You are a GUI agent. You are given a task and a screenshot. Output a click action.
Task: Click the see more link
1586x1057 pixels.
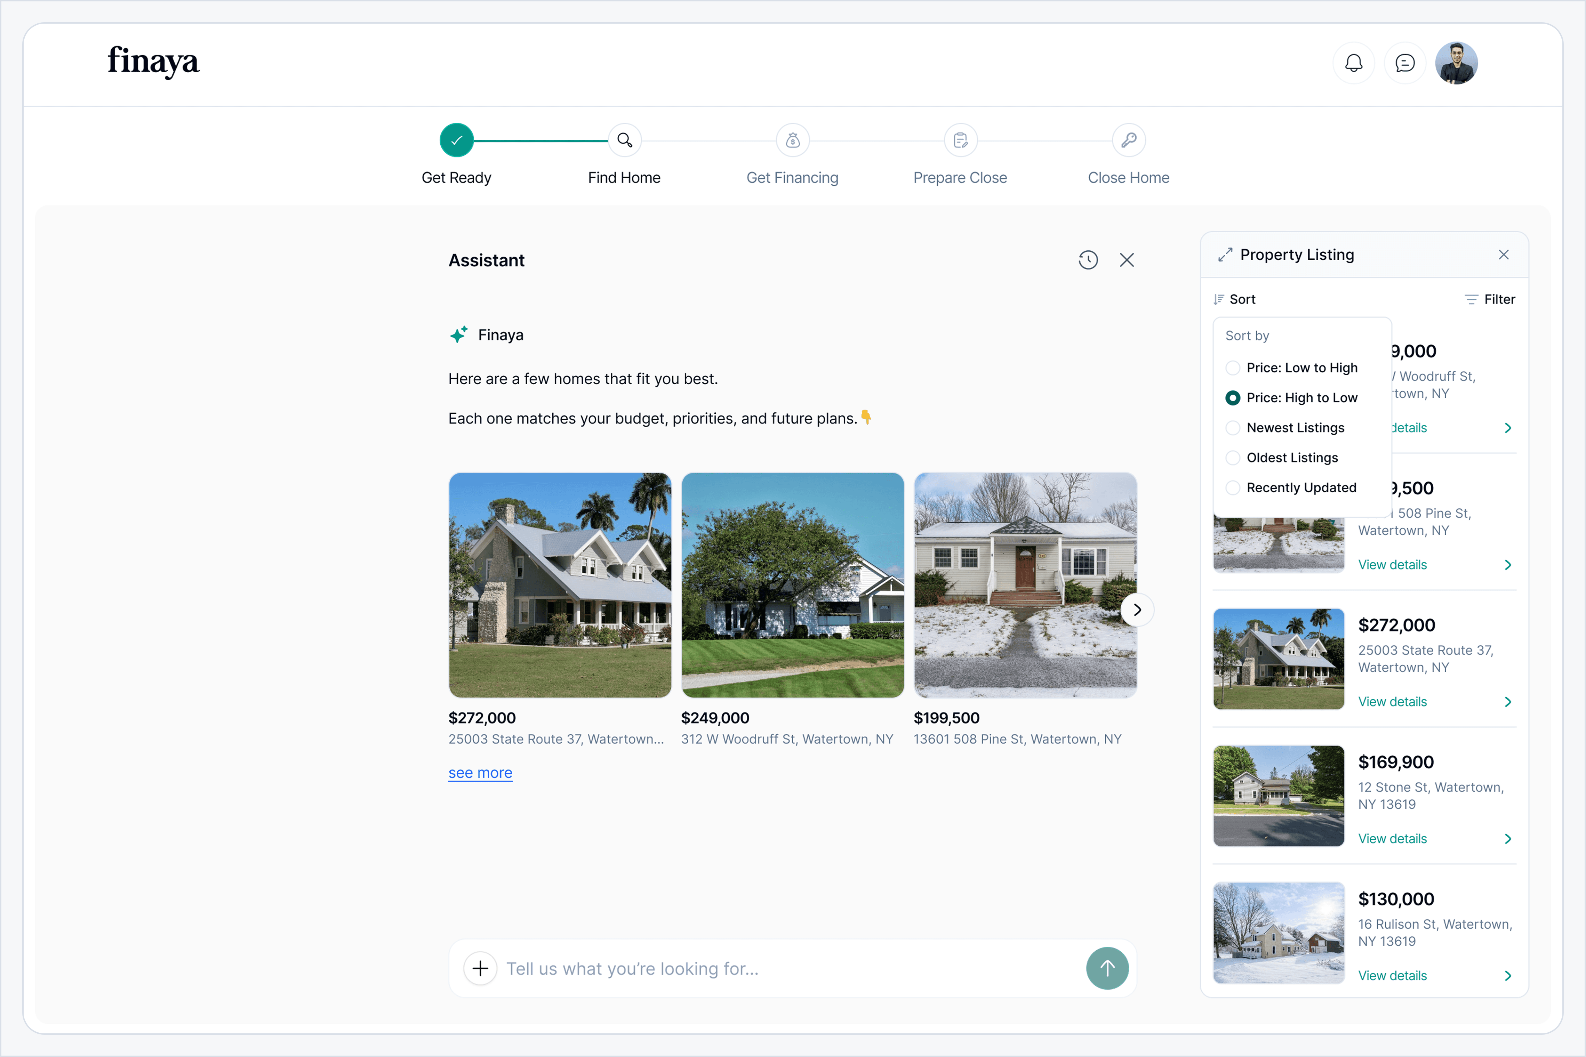[480, 773]
